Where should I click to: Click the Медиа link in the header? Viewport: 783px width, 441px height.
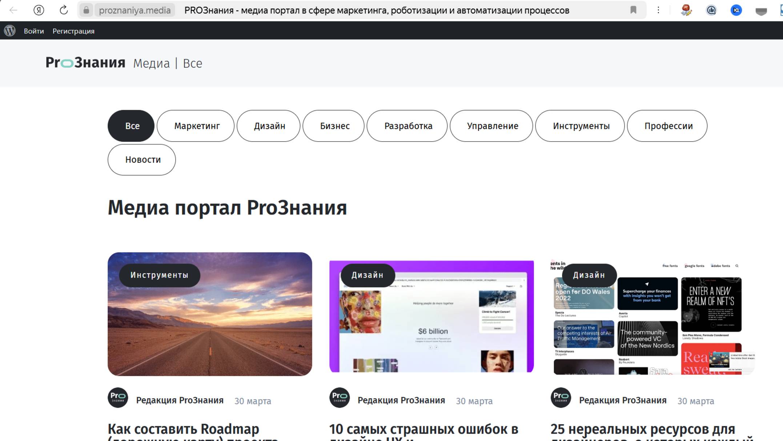[x=151, y=63]
